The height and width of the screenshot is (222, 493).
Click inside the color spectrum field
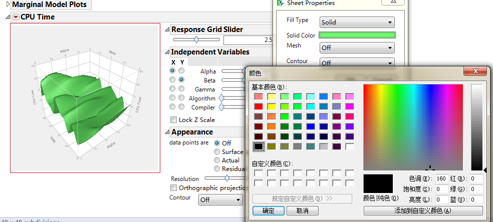[x=413, y=127]
